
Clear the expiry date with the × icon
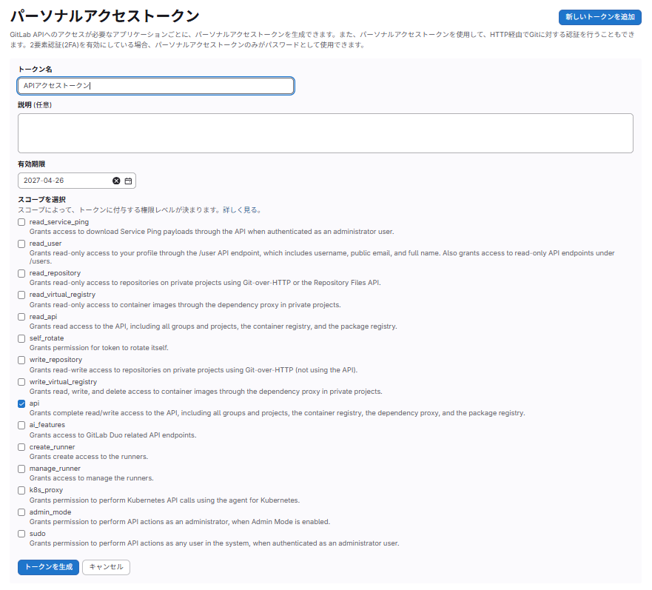[116, 180]
